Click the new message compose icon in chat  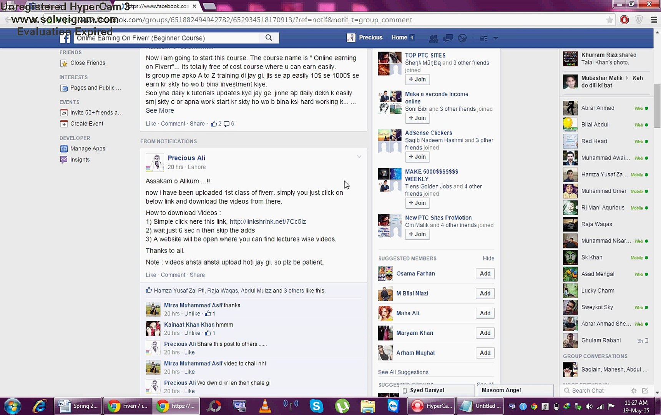[x=645, y=390]
